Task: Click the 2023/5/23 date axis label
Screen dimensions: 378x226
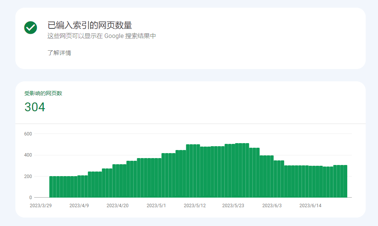Action: (x=233, y=206)
